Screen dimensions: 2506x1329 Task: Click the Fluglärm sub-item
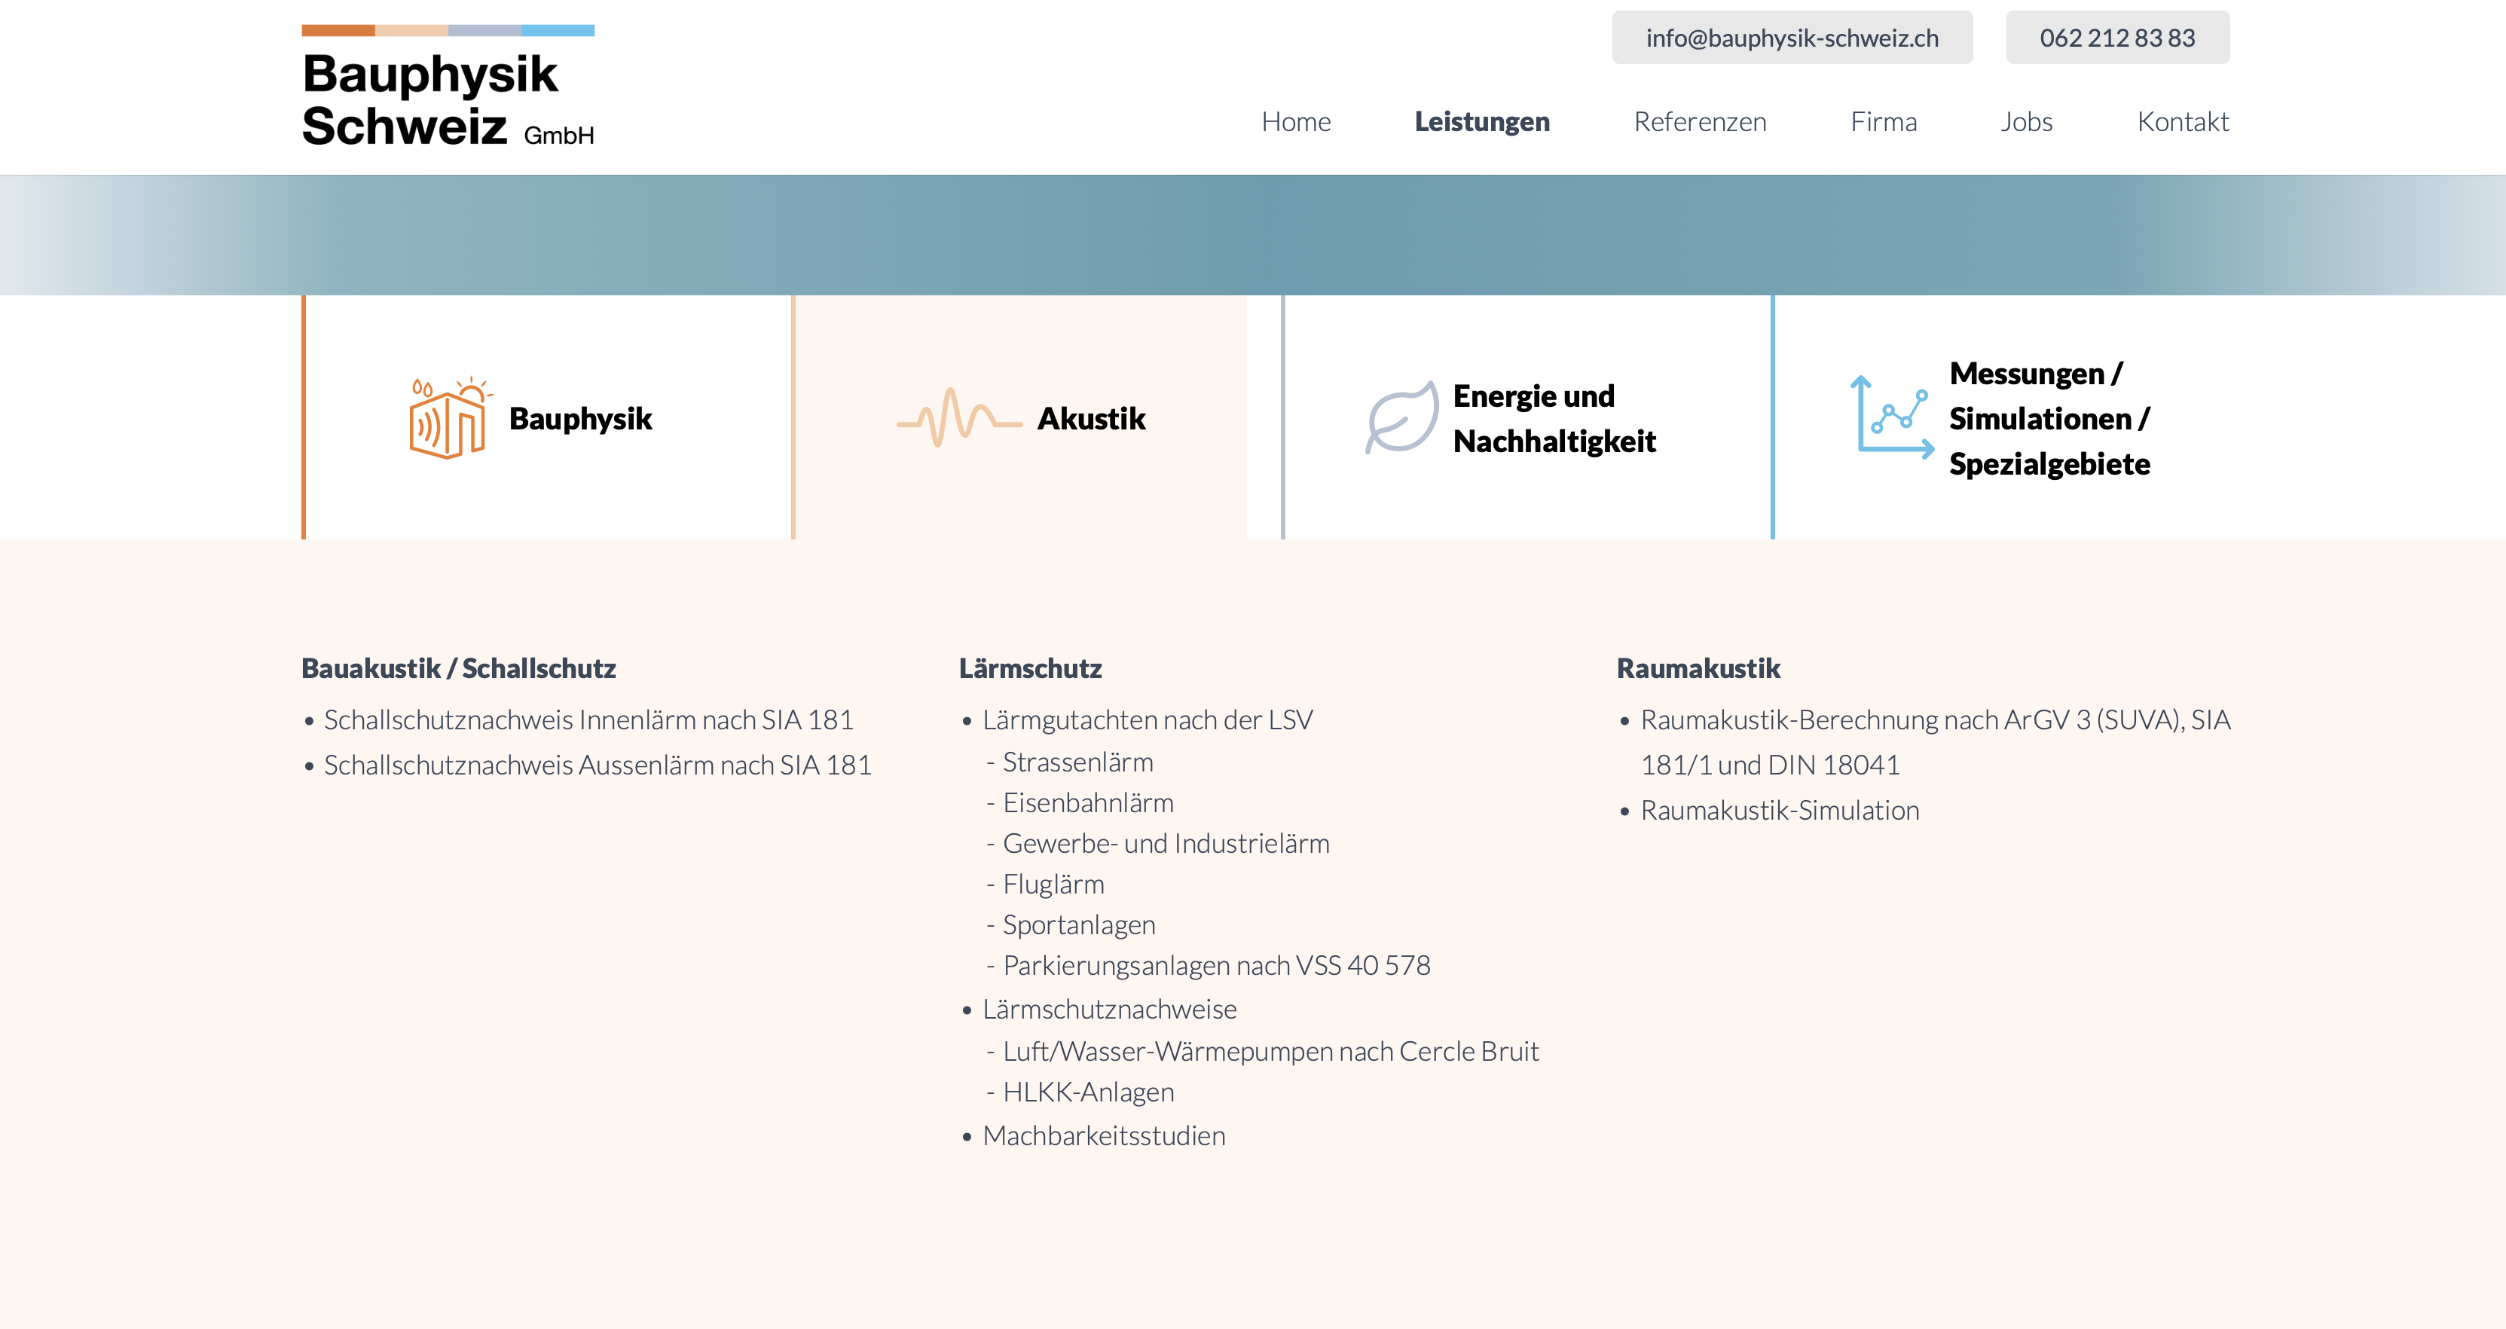click(1053, 884)
